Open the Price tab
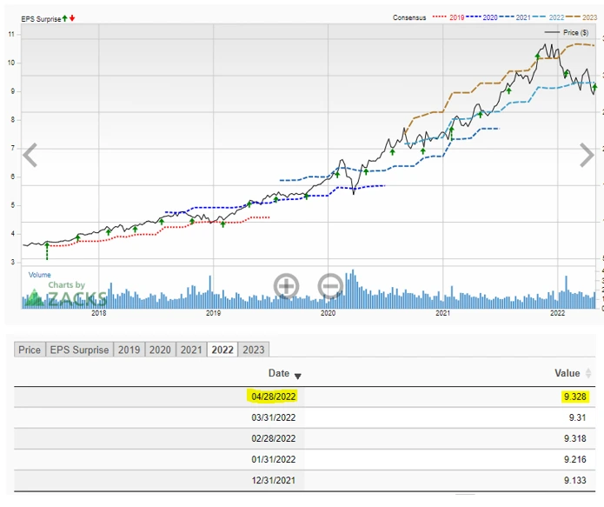 pos(30,350)
